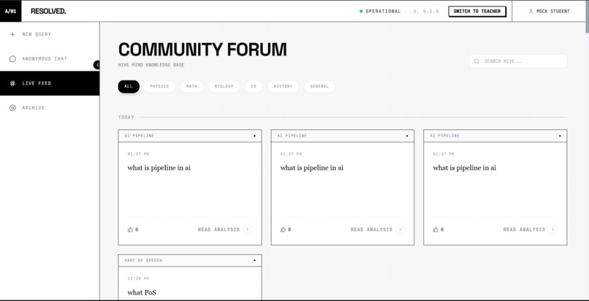The image size is (589, 301).
Task: Click the 'HIVE MIND KNOWLEDGE BASE' subtitle
Action: pyautogui.click(x=151, y=65)
